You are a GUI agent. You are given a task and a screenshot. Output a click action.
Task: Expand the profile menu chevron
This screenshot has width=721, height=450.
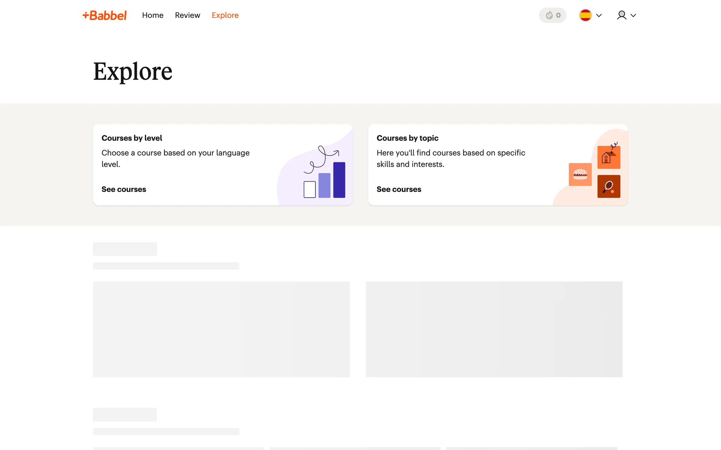pos(633,15)
